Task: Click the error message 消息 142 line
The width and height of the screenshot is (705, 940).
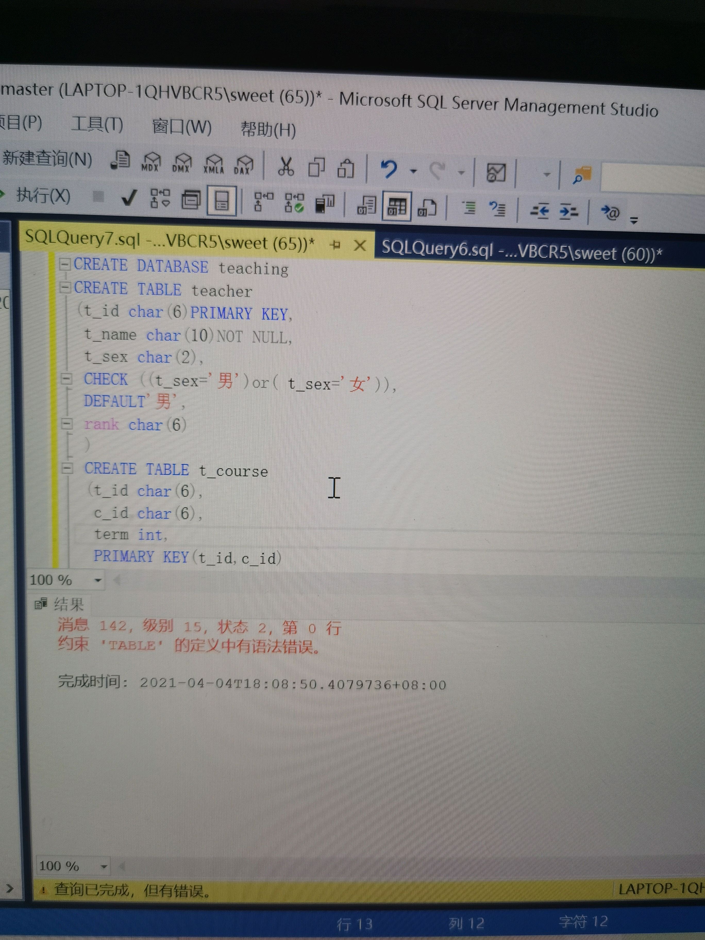Action: tap(200, 627)
